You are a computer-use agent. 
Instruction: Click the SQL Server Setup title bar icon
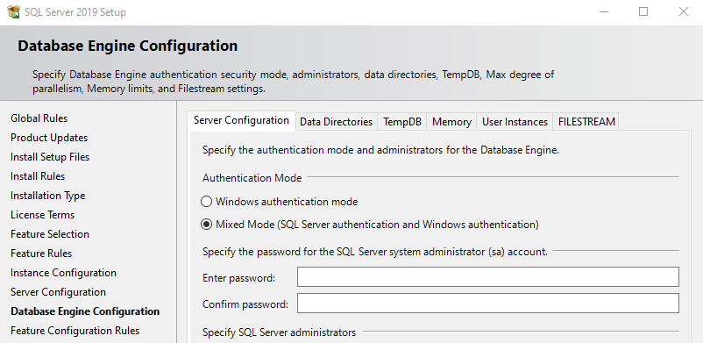(13, 11)
